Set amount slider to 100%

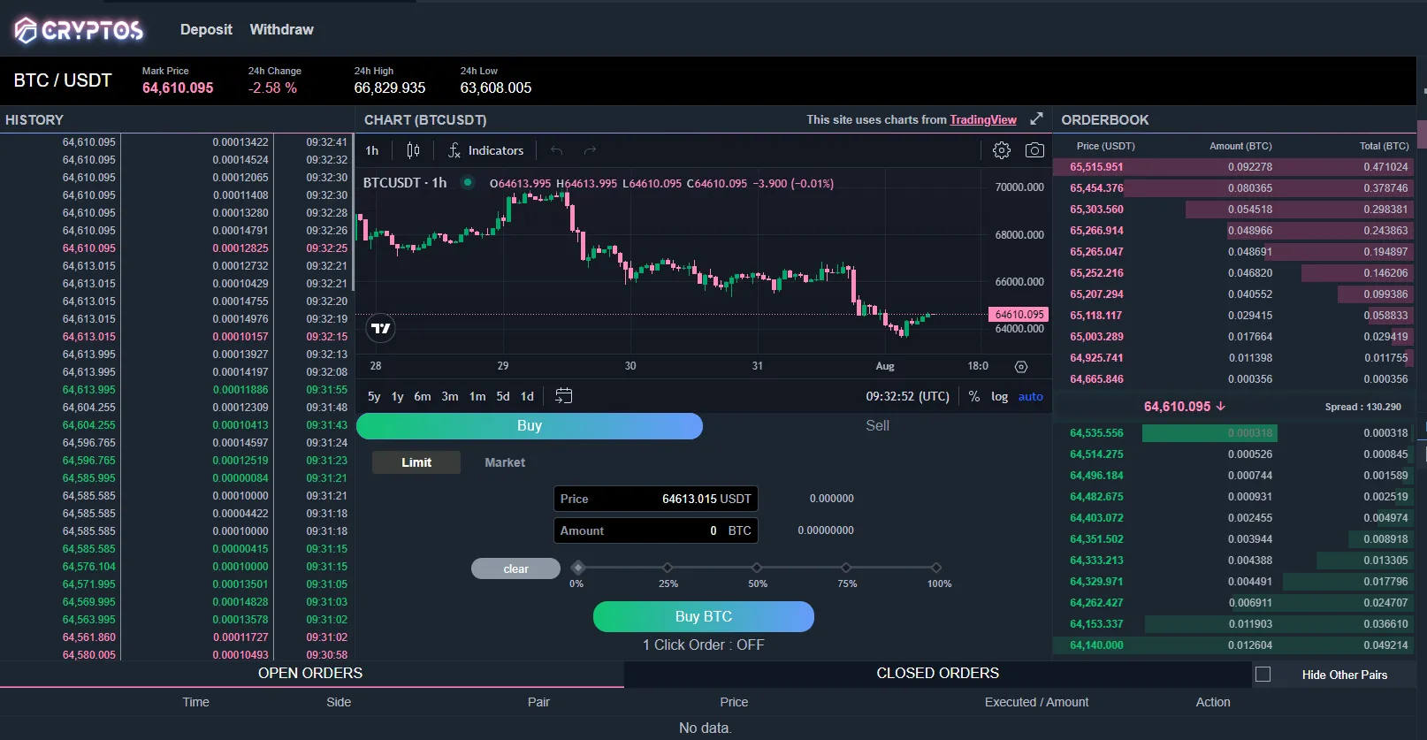coord(936,568)
